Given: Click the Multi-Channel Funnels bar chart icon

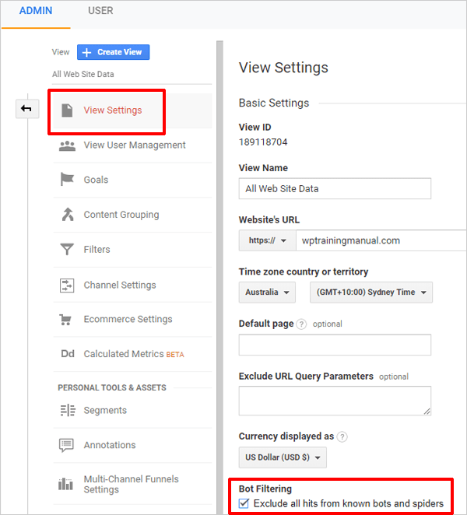Looking at the screenshot, I should click(x=65, y=484).
